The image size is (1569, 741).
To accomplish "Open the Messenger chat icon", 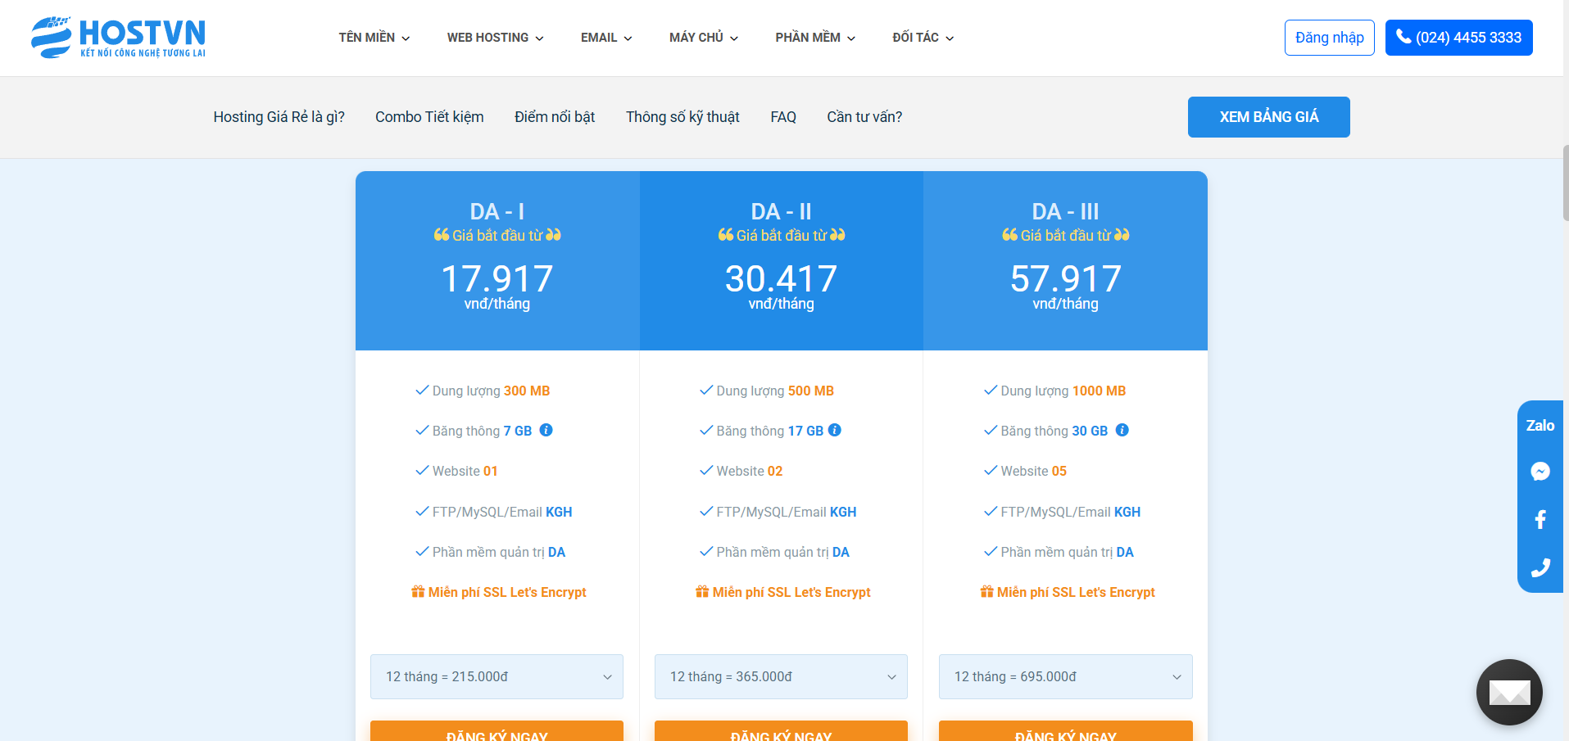I will [x=1540, y=472].
